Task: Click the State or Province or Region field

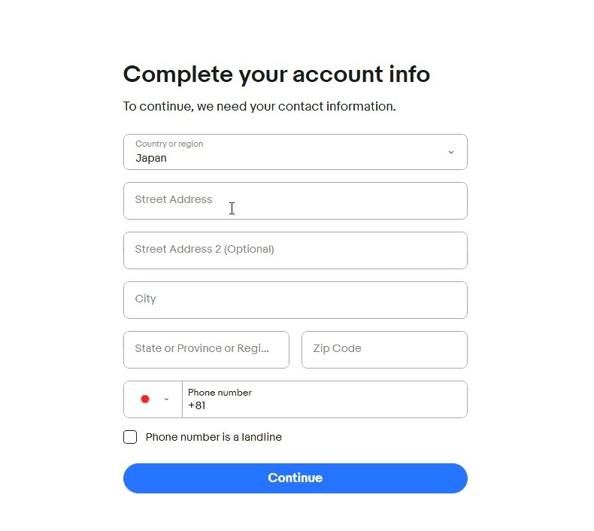Action: pos(206,350)
